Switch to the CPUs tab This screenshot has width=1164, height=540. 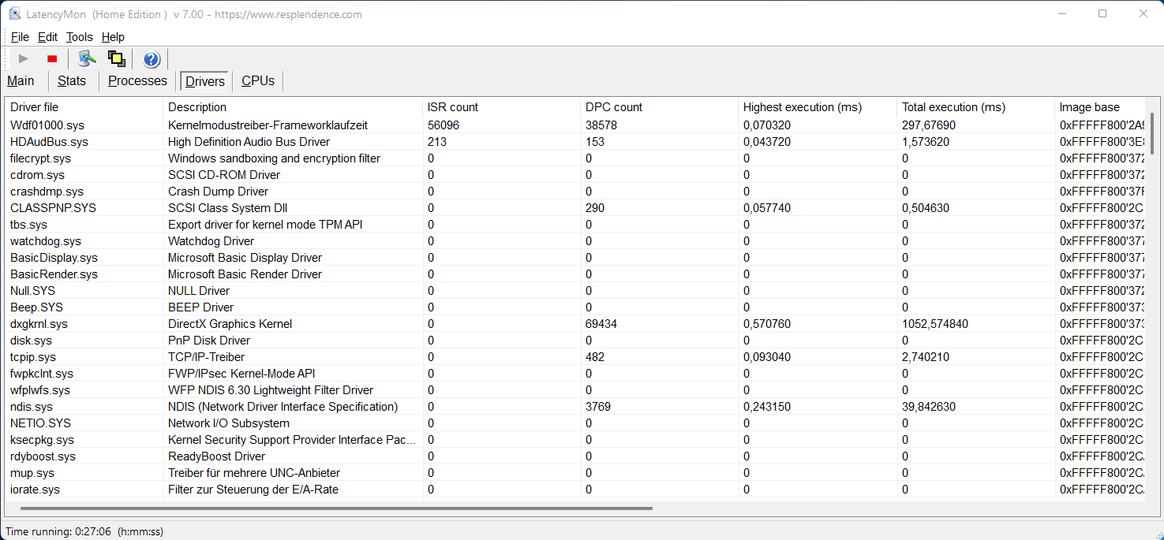tap(258, 80)
